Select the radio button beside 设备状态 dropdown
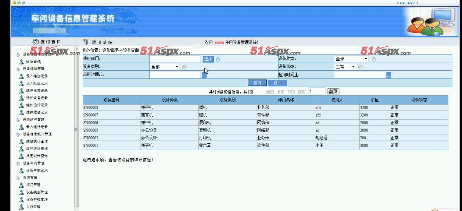This screenshot has width=462, height=211. 360,67
